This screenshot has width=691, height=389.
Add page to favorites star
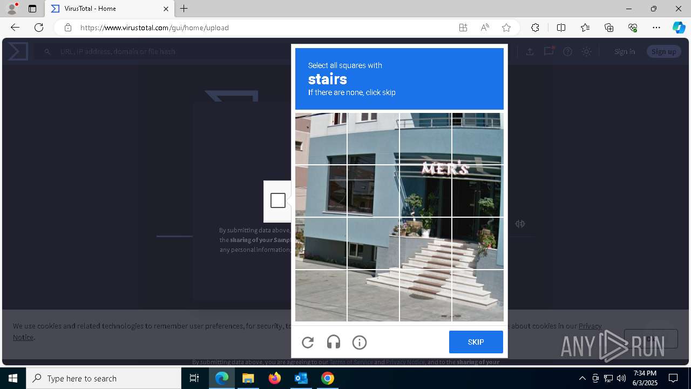point(506,28)
